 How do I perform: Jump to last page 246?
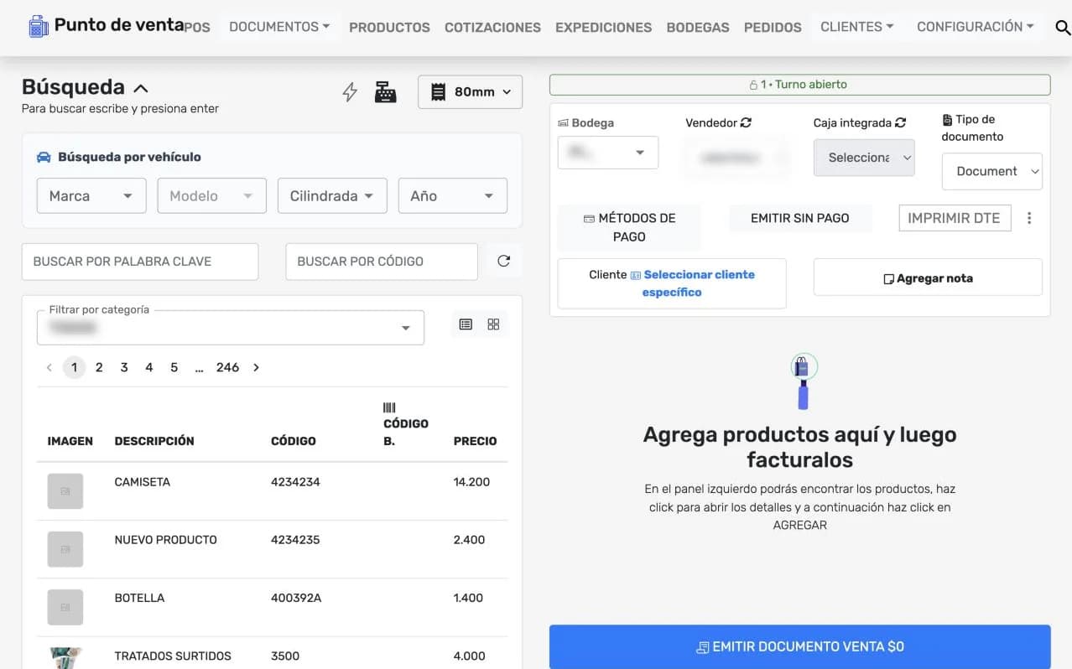point(227,367)
